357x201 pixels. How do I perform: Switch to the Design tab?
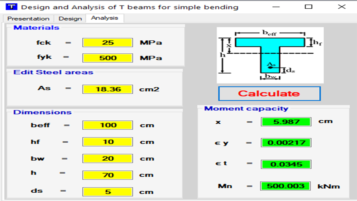point(70,19)
